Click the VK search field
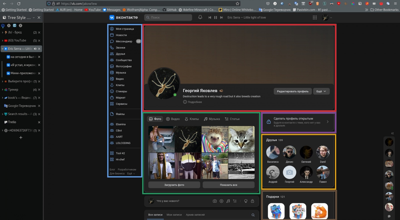This screenshot has width=400, height=220. click(168, 17)
